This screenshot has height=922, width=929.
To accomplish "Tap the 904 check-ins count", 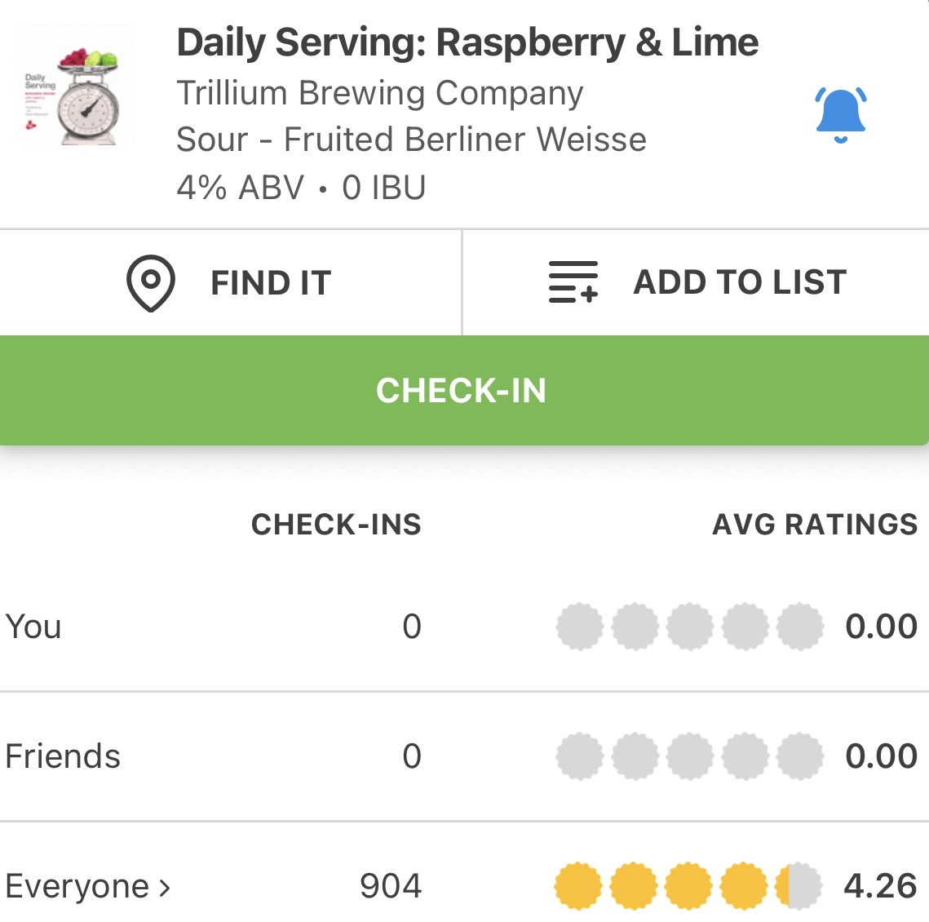I will click(391, 886).
